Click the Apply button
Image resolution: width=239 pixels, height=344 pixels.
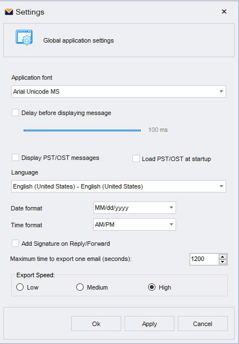click(x=149, y=324)
